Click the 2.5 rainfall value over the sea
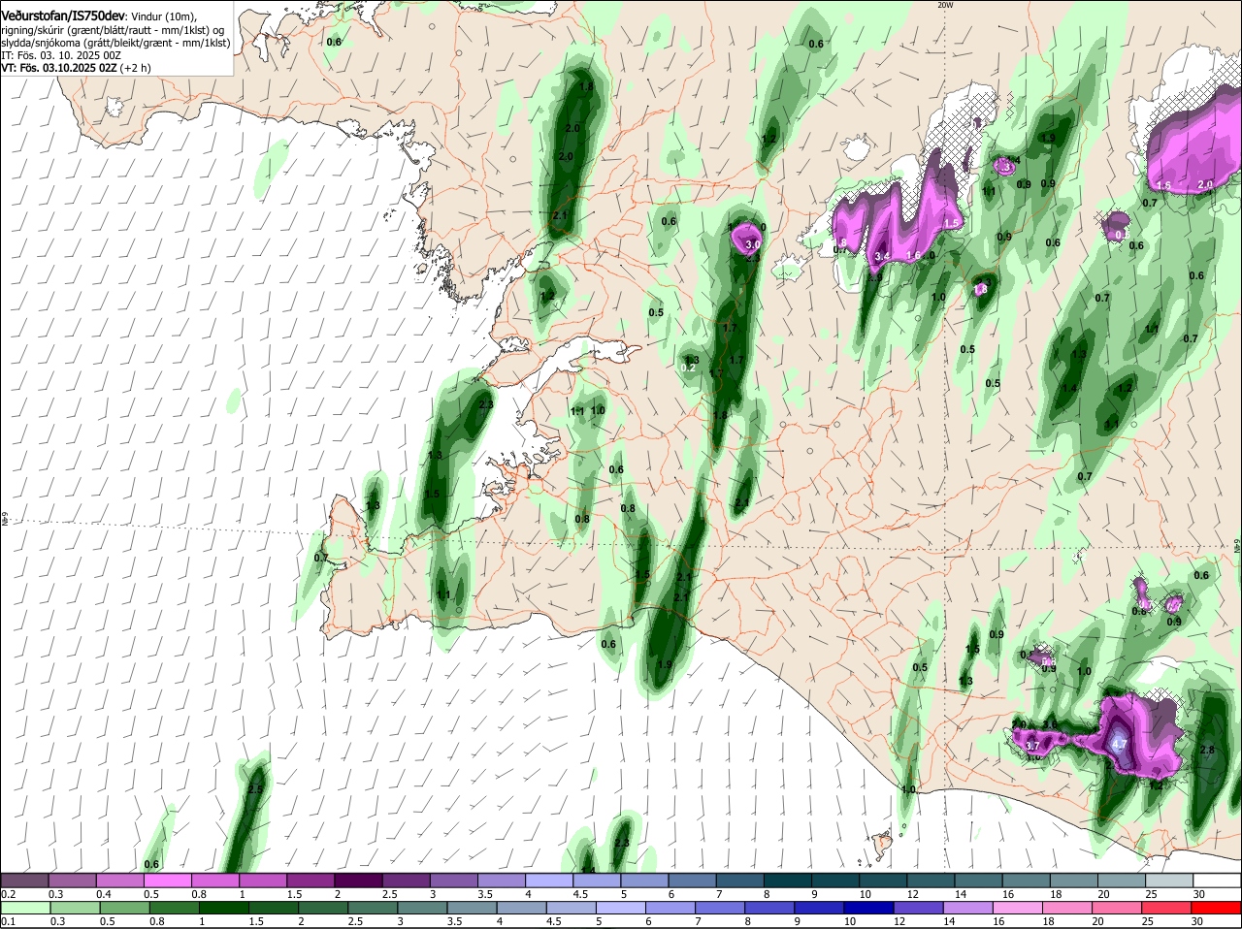The width and height of the screenshot is (1242, 929). pyautogui.click(x=255, y=790)
